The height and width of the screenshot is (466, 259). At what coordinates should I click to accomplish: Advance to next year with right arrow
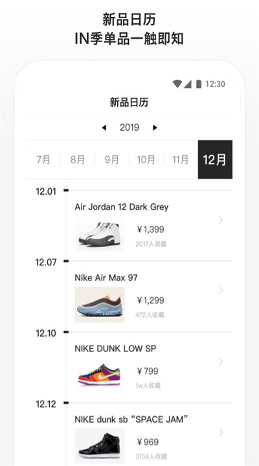coord(155,128)
